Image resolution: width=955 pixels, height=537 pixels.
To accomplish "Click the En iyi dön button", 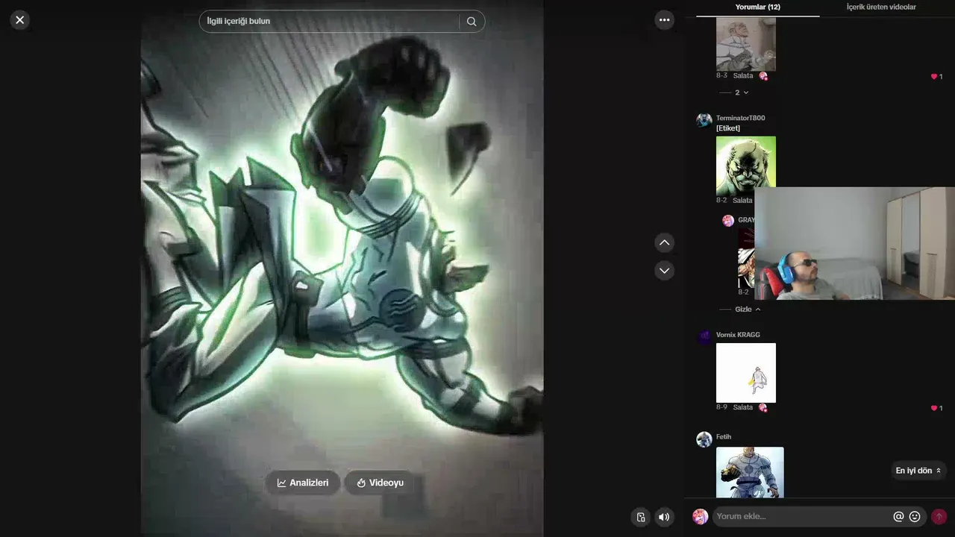I will click(918, 471).
